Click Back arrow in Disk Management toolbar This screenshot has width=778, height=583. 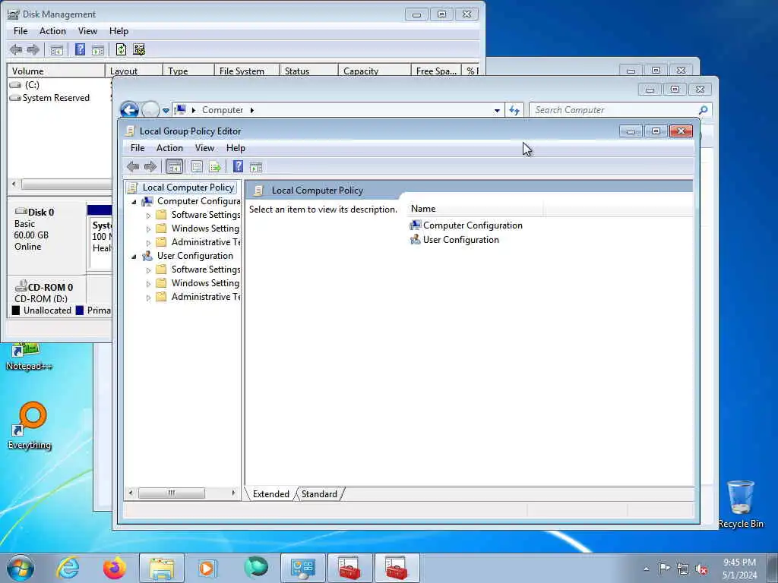(16, 49)
